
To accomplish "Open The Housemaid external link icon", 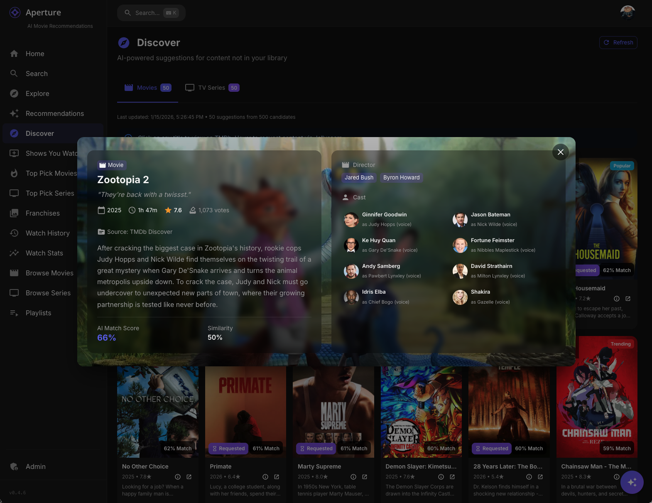I will pos(628,299).
